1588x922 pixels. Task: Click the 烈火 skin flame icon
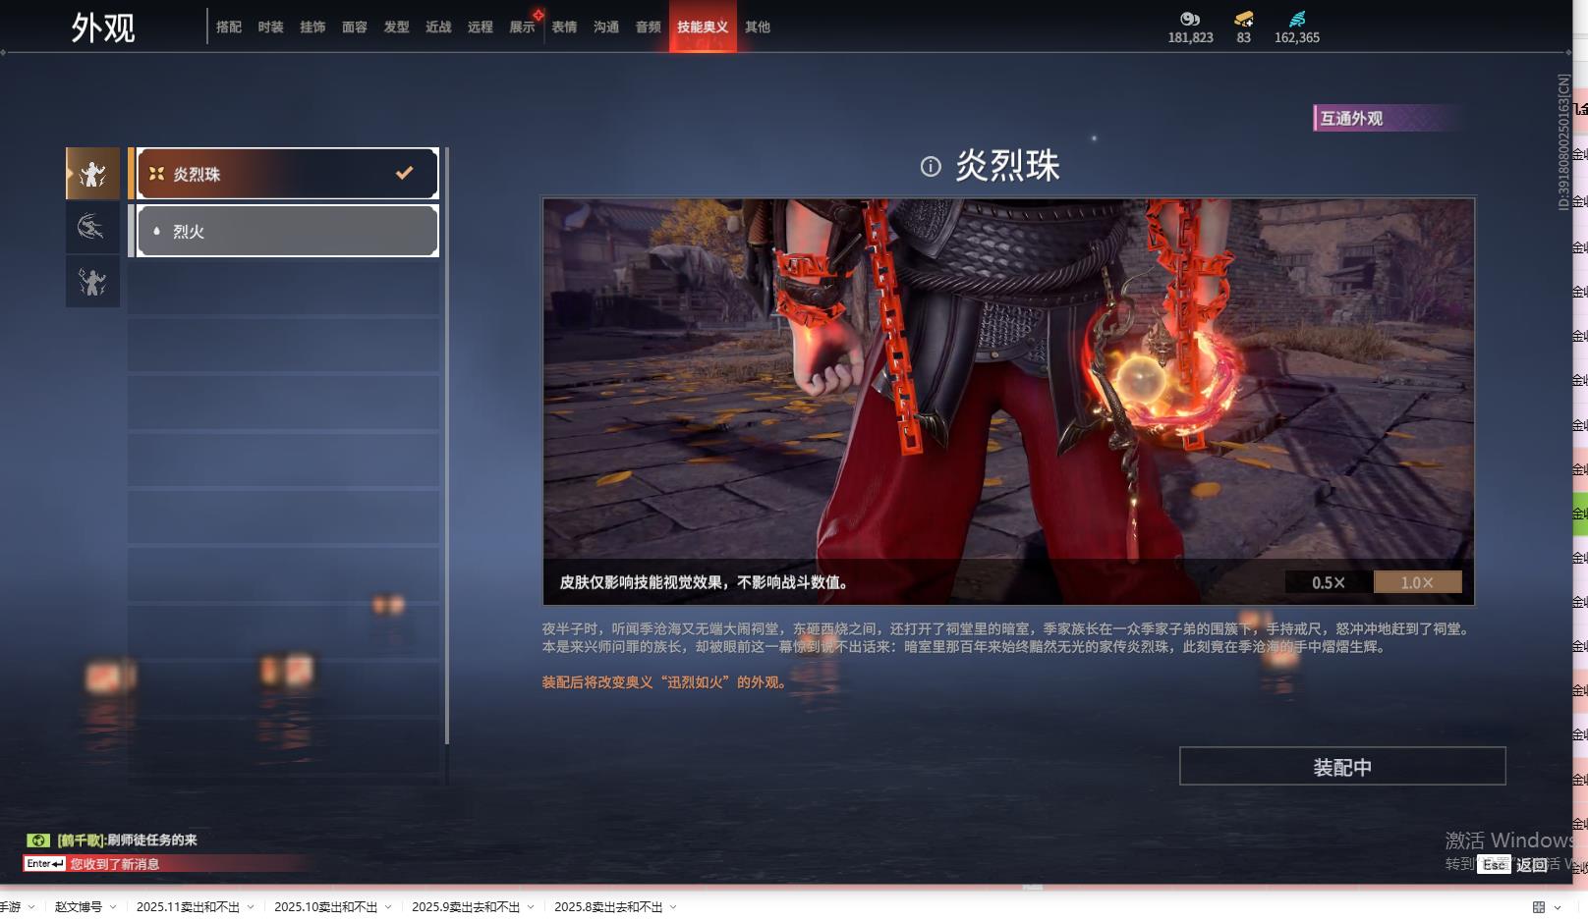[156, 232]
